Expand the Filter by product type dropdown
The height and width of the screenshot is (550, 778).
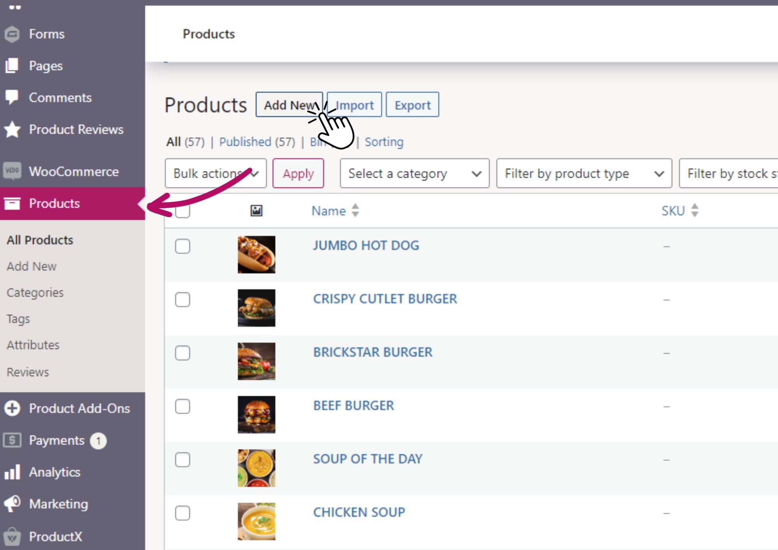point(583,173)
